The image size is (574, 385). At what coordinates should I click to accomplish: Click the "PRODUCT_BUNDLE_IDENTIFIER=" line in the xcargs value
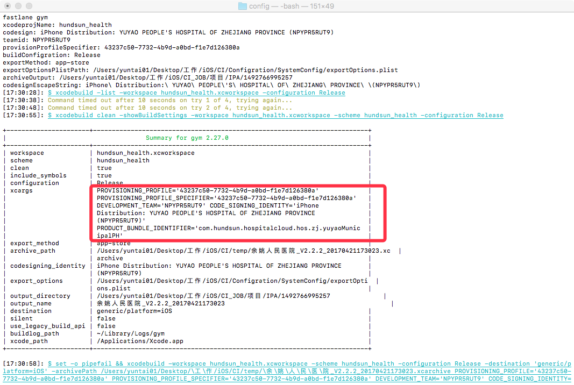coord(229,229)
